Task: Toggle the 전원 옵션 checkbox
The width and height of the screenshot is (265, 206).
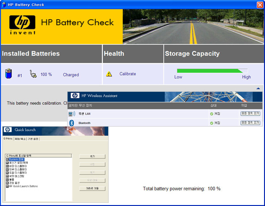Action: pyautogui.click(x=7, y=183)
